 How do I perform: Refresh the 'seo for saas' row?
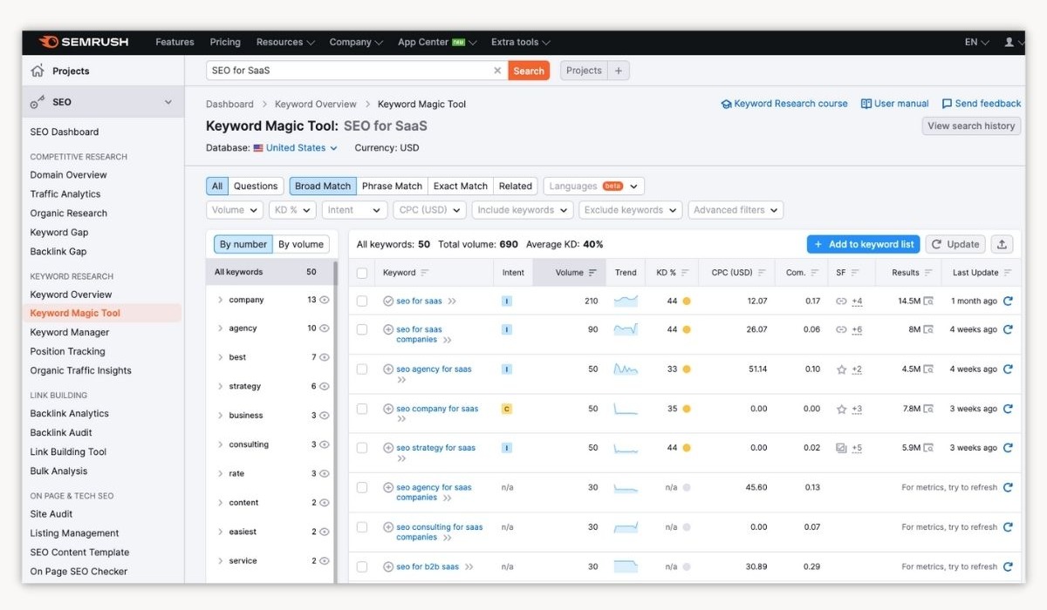(x=1008, y=301)
